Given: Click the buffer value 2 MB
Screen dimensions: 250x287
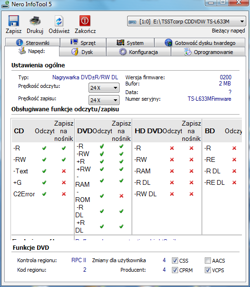Looking at the screenshot, I should (x=225, y=84).
